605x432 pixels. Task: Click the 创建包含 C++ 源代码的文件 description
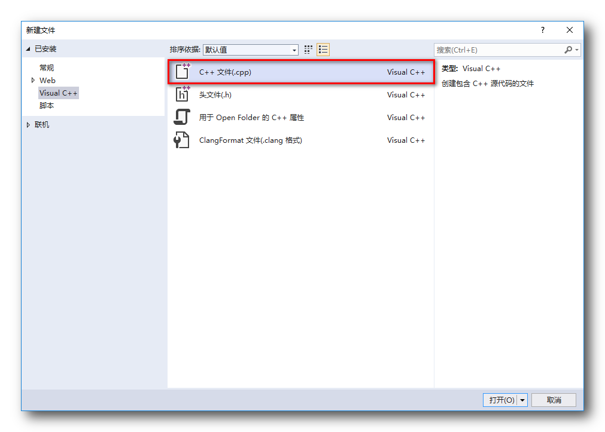[x=487, y=84]
